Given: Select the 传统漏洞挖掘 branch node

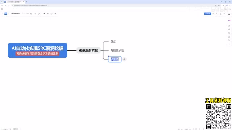Looking at the screenshot, I should pyautogui.click(x=88, y=51).
